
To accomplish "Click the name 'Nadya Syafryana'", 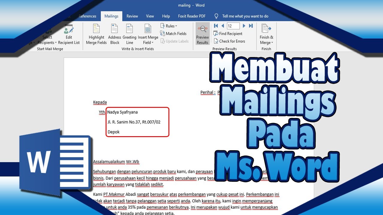I will (123, 112).
